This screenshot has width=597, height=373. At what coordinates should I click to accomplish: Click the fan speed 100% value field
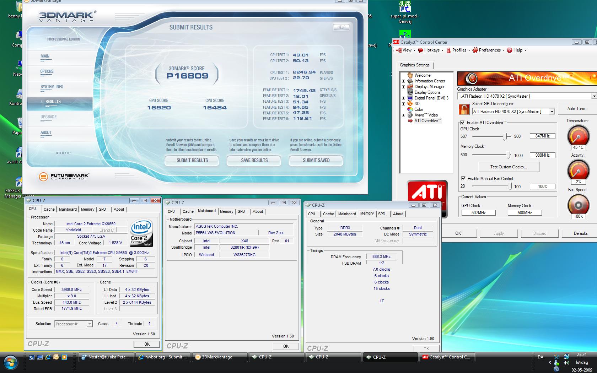point(542,186)
